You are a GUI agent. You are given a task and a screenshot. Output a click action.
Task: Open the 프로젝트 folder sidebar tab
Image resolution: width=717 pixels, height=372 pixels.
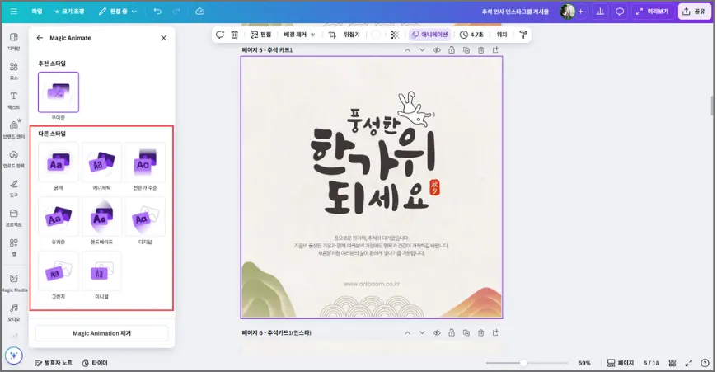(14, 217)
